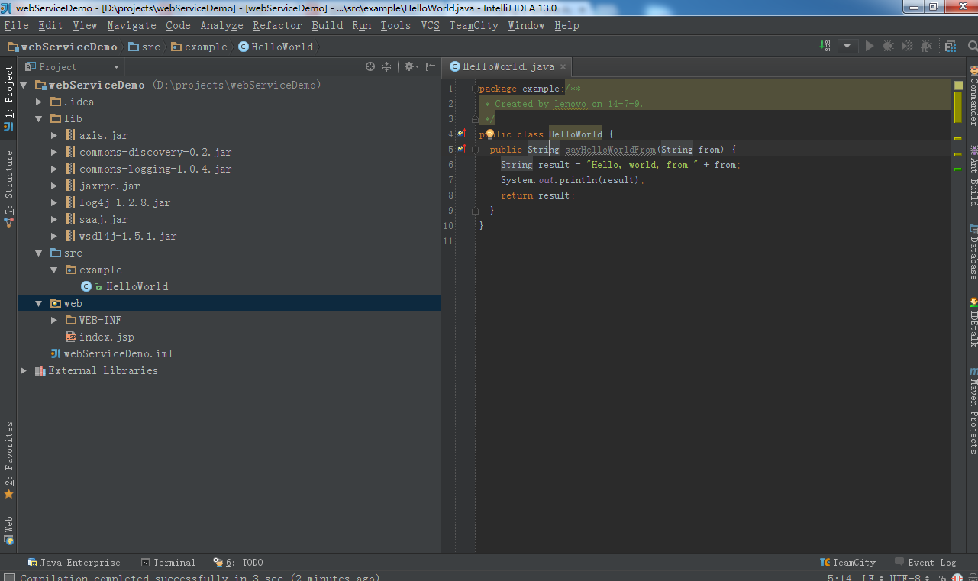Select webServiceDemo.iml file
Viewport: 978px width, 581px height.
click(111, 353)
